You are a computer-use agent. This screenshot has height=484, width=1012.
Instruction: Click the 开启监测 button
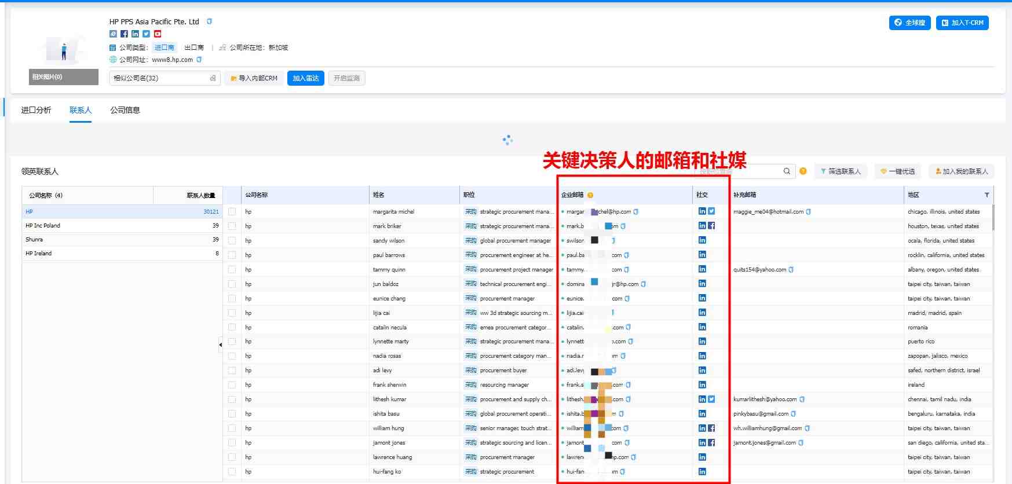346,78
